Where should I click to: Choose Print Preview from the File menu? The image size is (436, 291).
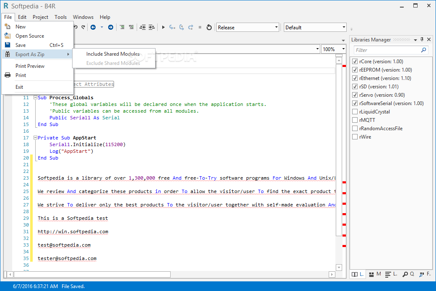point(38,66)
